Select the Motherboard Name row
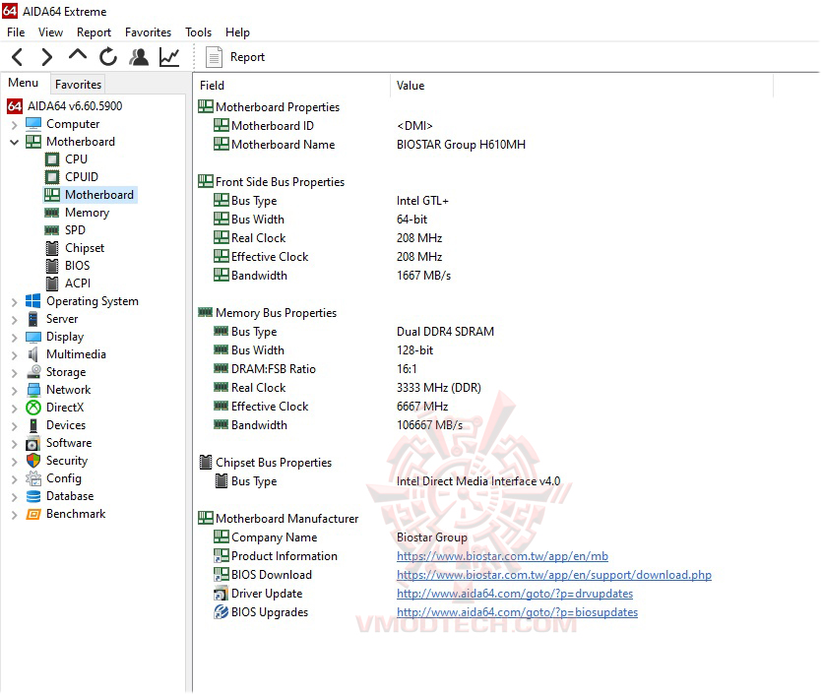This screenshot has height=695, width=822. (482, 145)
